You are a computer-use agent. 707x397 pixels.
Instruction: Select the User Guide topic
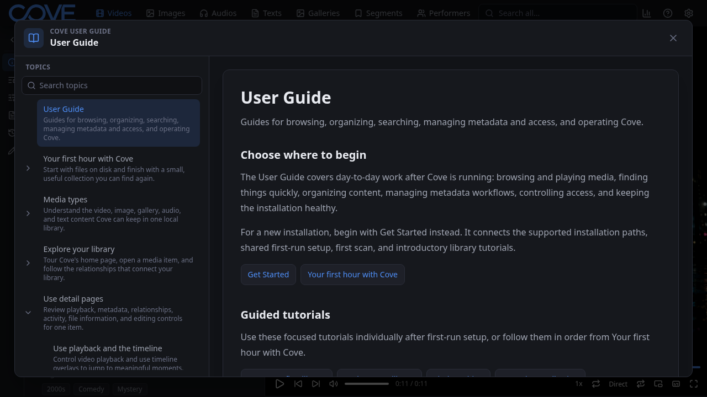pos(118,123)
